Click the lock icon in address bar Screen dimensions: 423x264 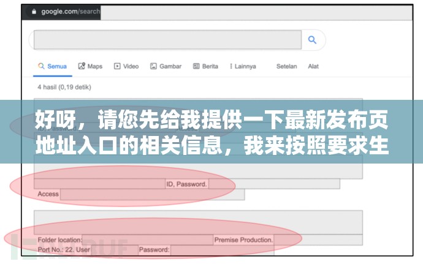34,11
